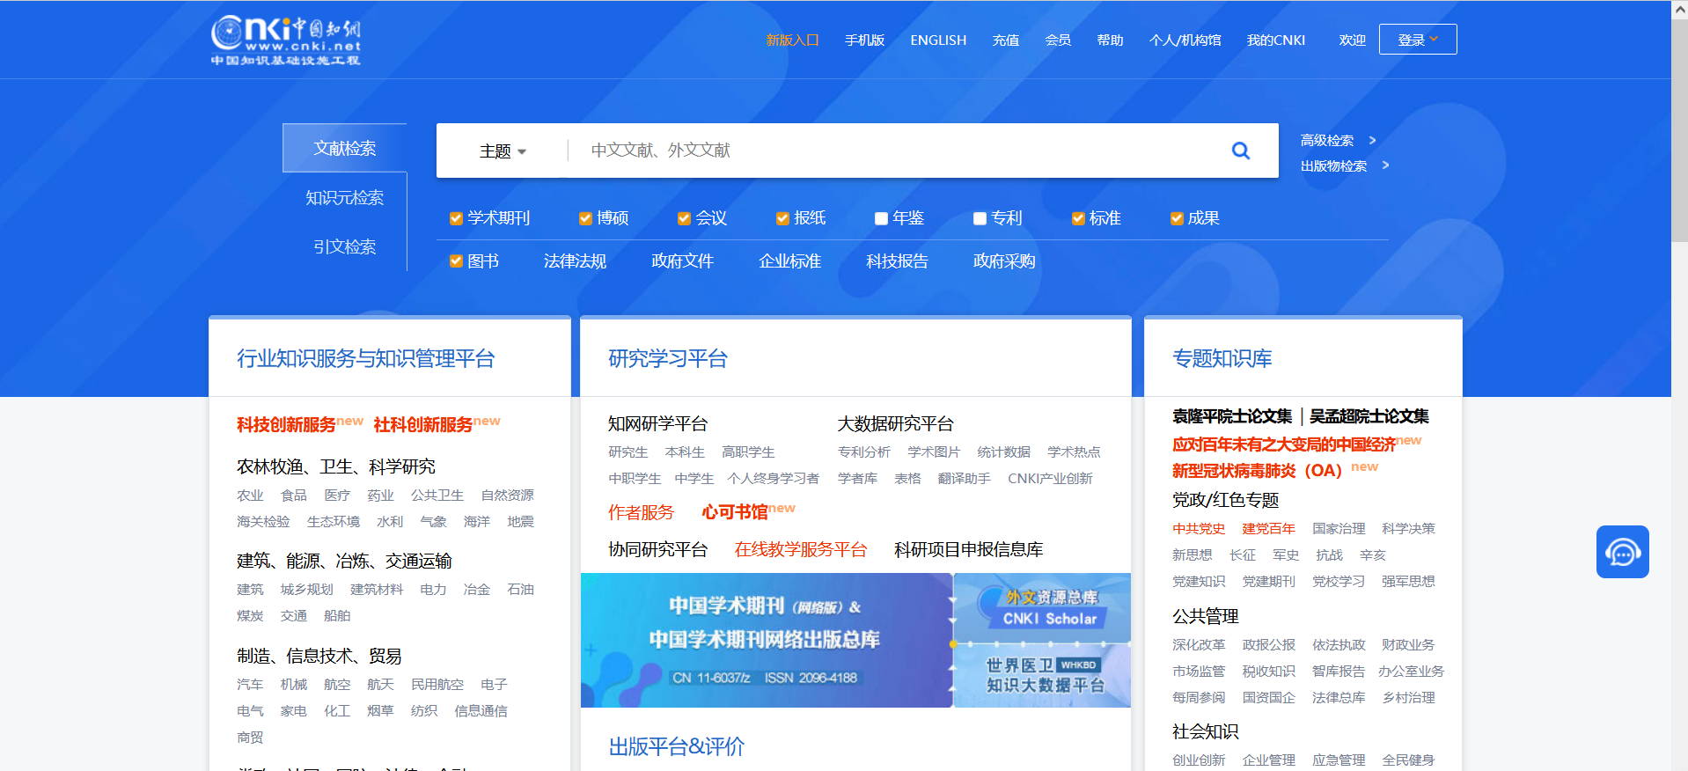1688x771 pixels.
Task: Expand the 登录 dropdown button
Action: pyautogui.click(x=1418, y=40)
